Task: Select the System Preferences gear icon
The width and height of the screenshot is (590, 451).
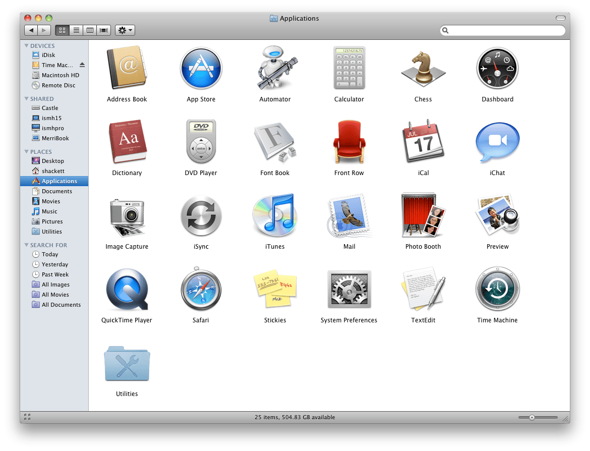Action: 349,289
